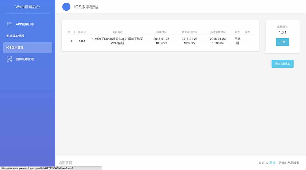Select the IOS版本管理 sidebar menu item
This screenshot has width=306, height=170.
click(28, 48)
